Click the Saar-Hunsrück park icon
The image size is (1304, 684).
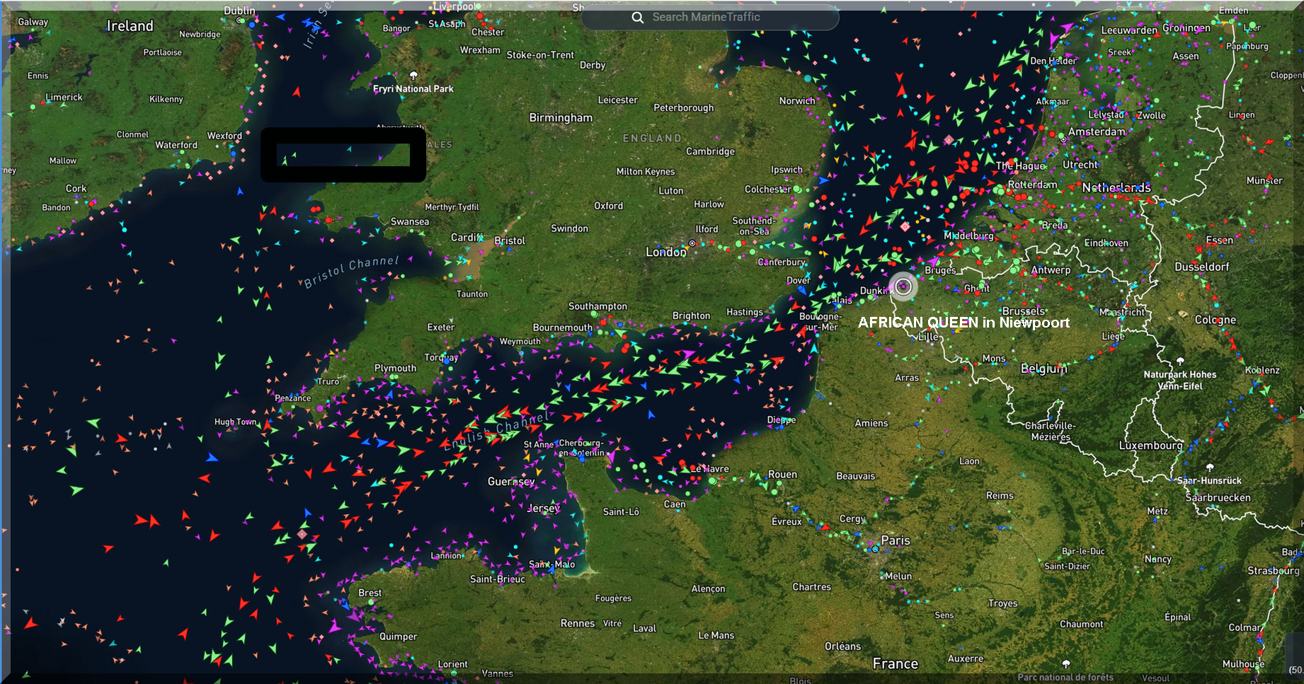[x=1210, y=468]
